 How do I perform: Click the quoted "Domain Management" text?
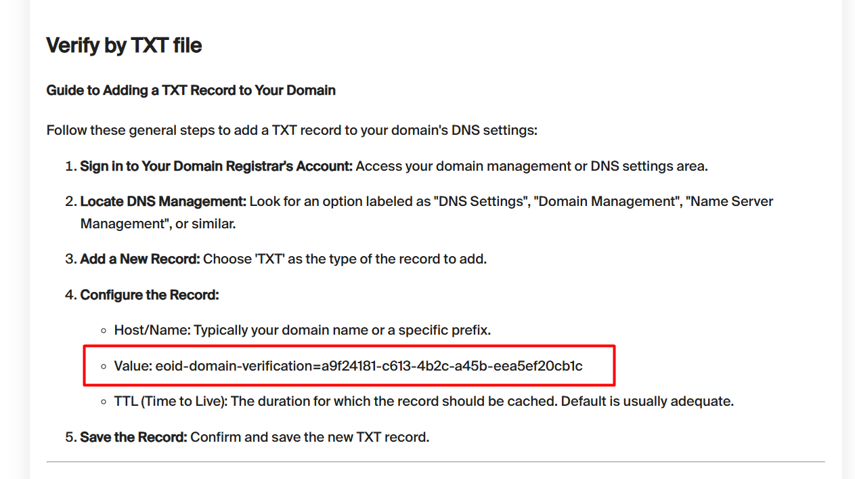607,201
